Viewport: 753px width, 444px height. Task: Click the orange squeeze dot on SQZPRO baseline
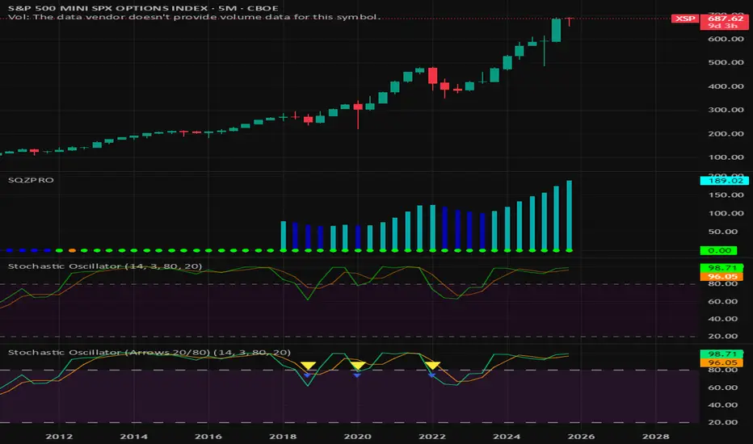[72, 250]
